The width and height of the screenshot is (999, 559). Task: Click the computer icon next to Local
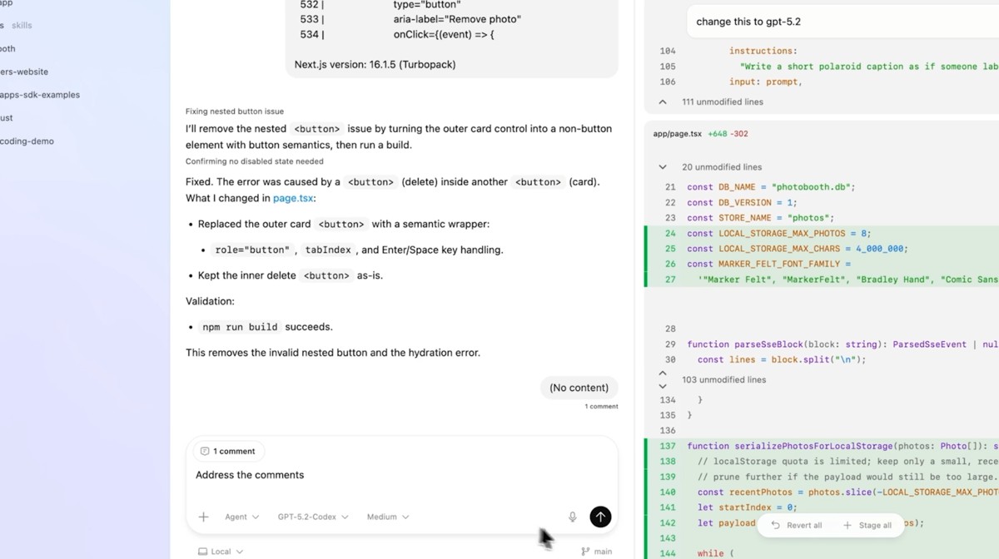[202, 551]
